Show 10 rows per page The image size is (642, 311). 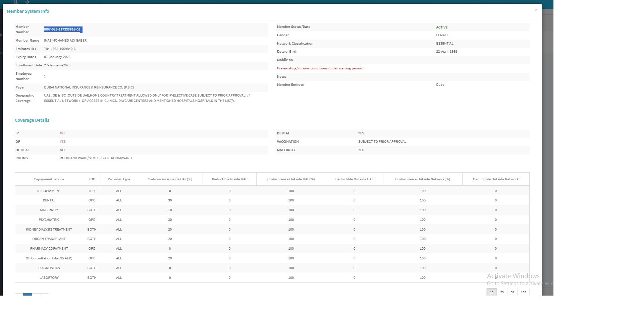(x=491, y=292)
